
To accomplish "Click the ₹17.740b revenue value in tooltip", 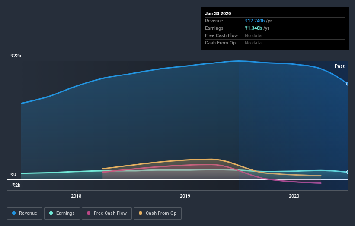I will pos(255,21).
